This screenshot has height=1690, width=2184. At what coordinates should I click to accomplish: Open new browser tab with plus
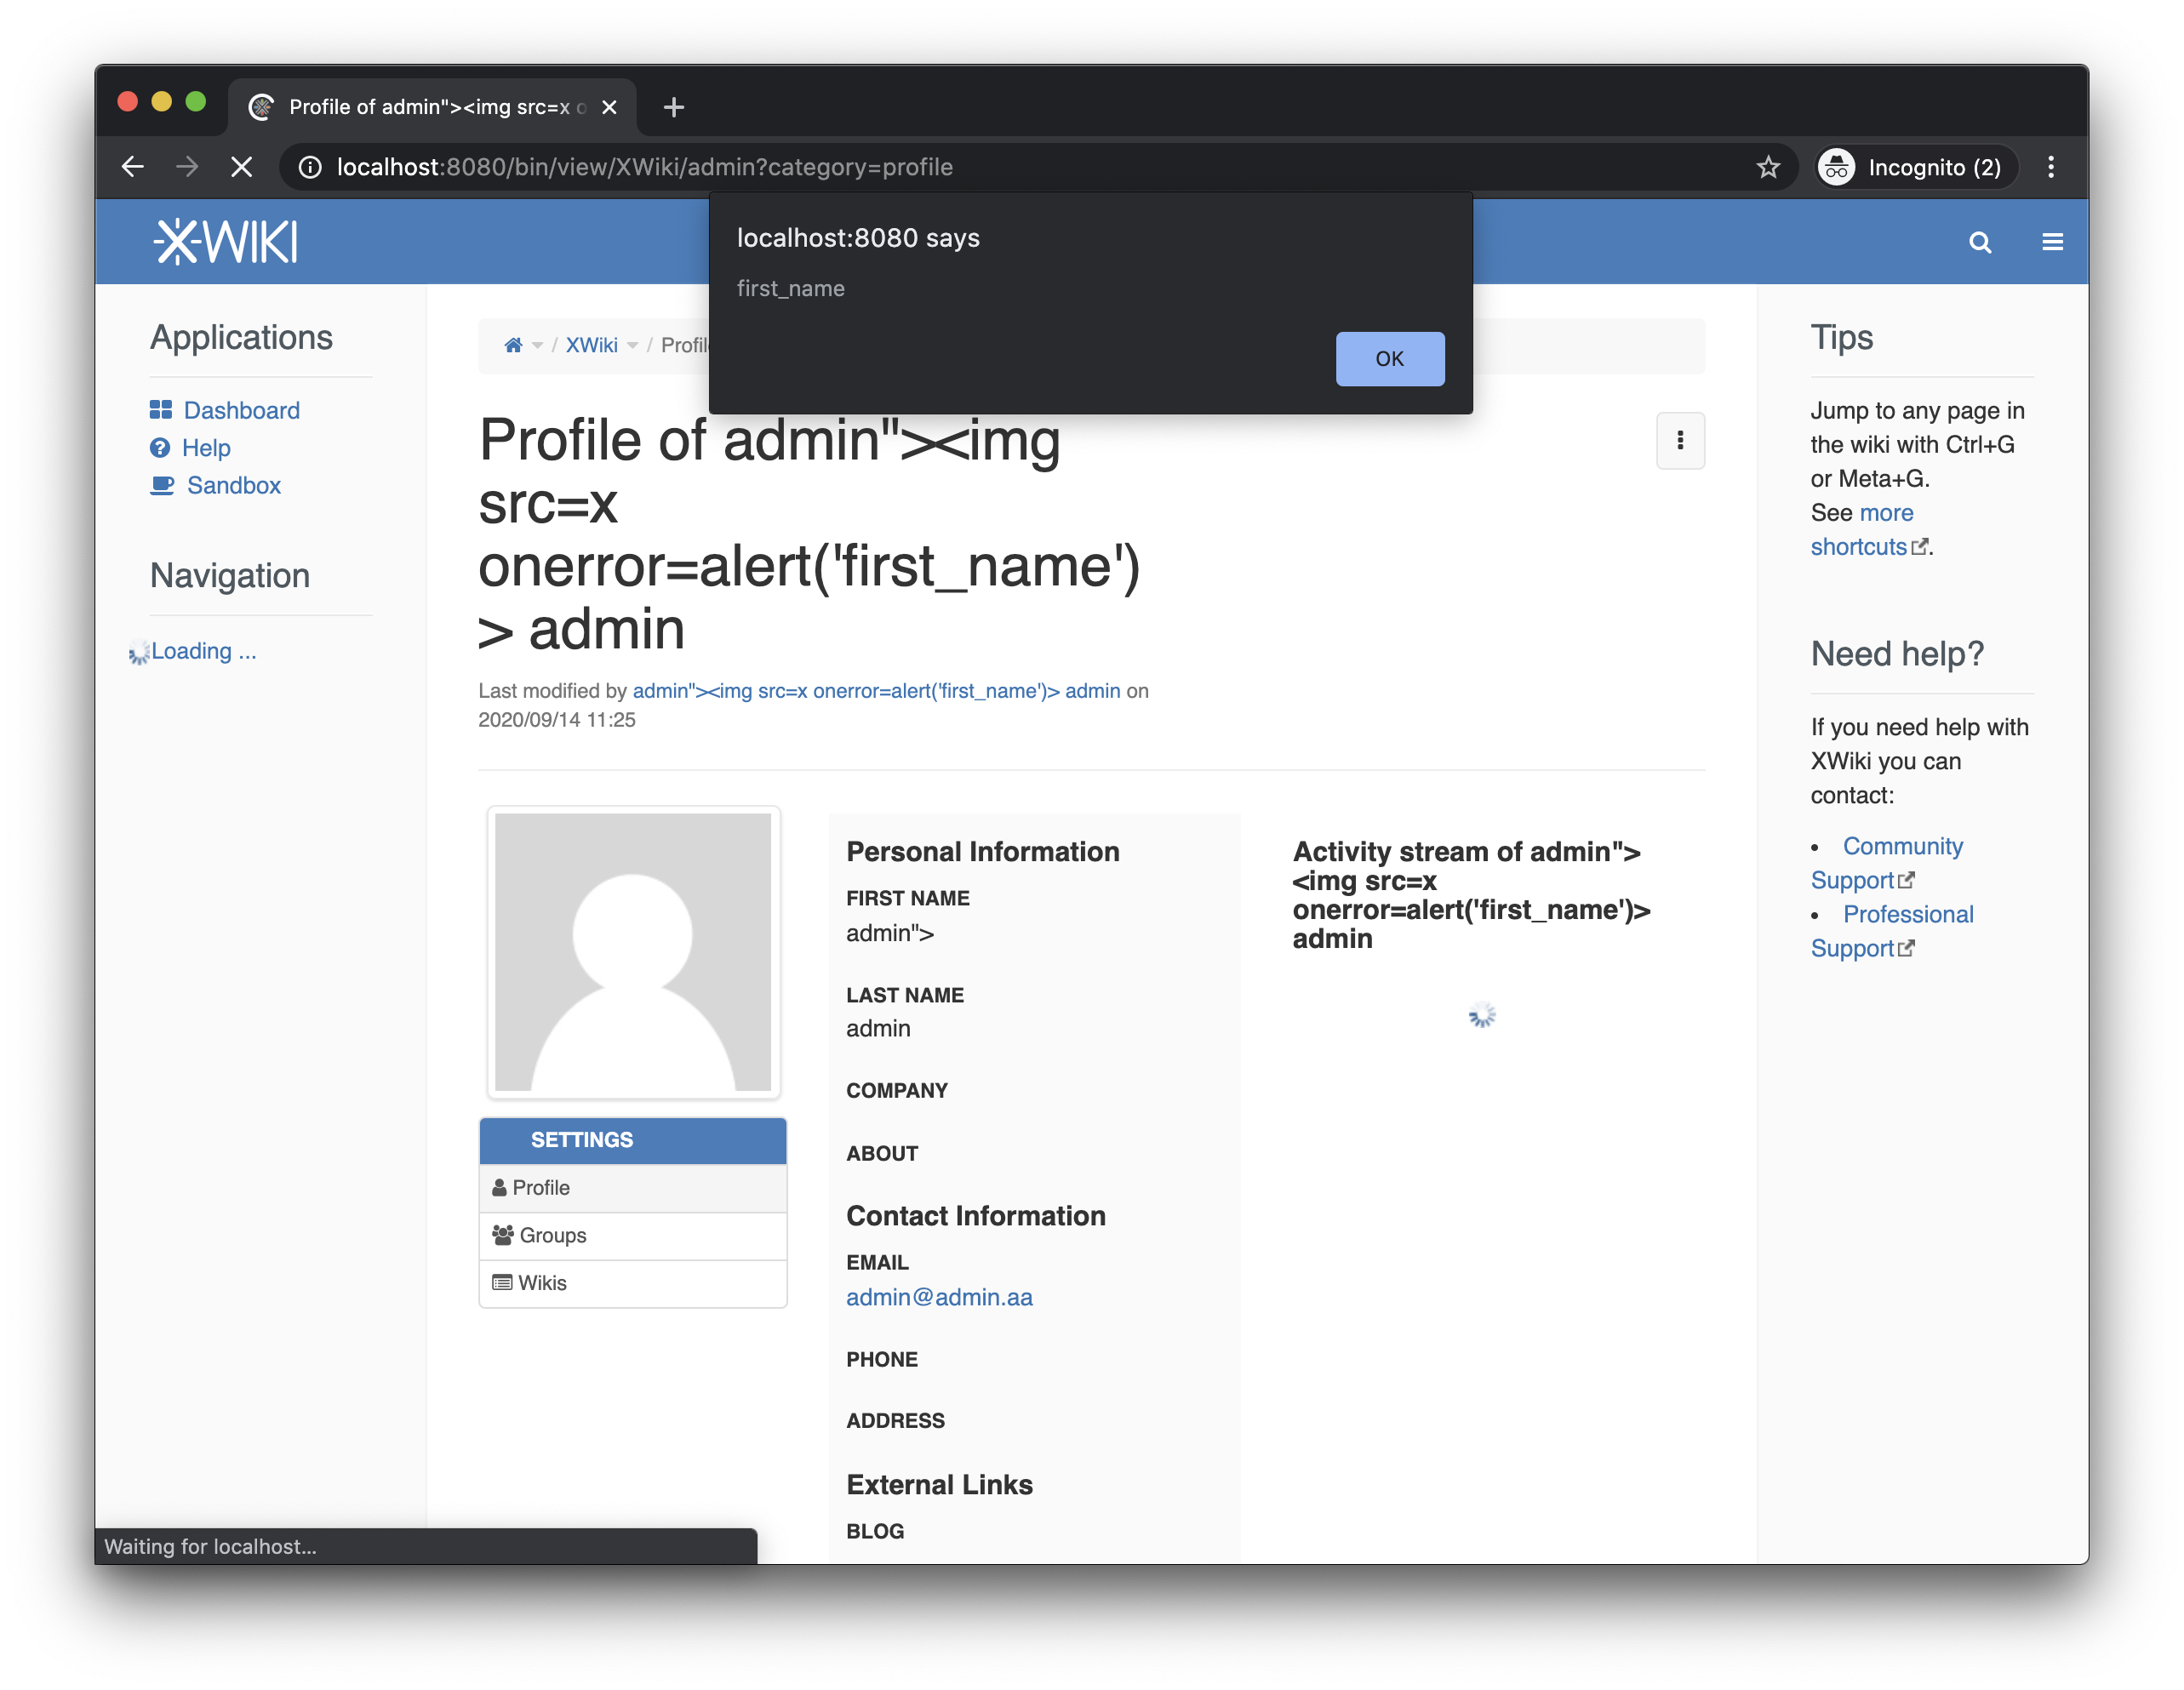click(674, 107)
